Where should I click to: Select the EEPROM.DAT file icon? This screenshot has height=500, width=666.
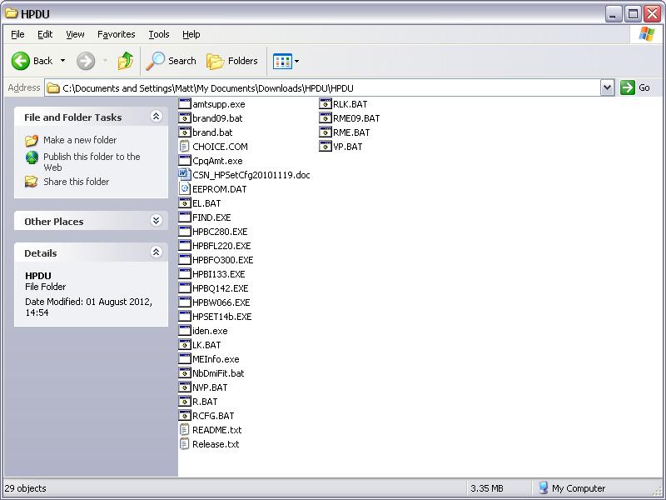185,189
